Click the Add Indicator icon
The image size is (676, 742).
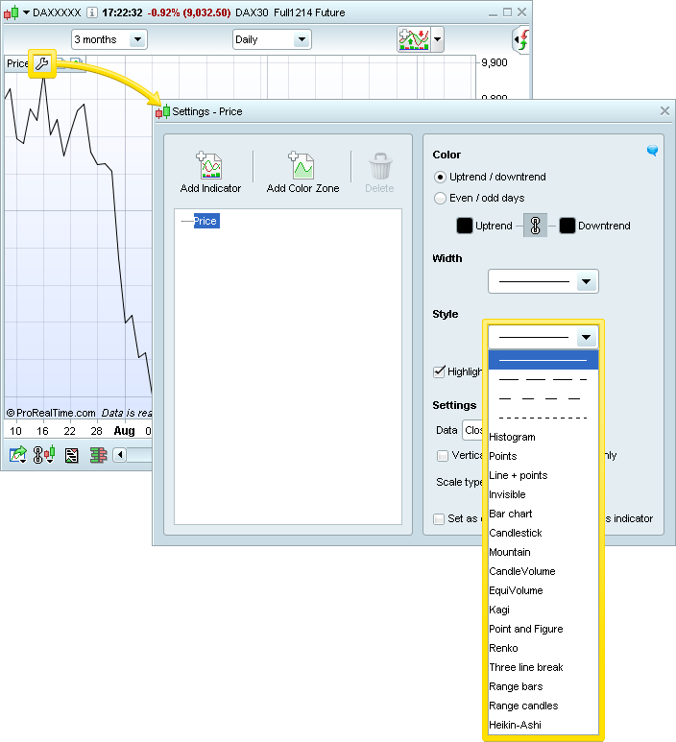[x=210, y=167]
